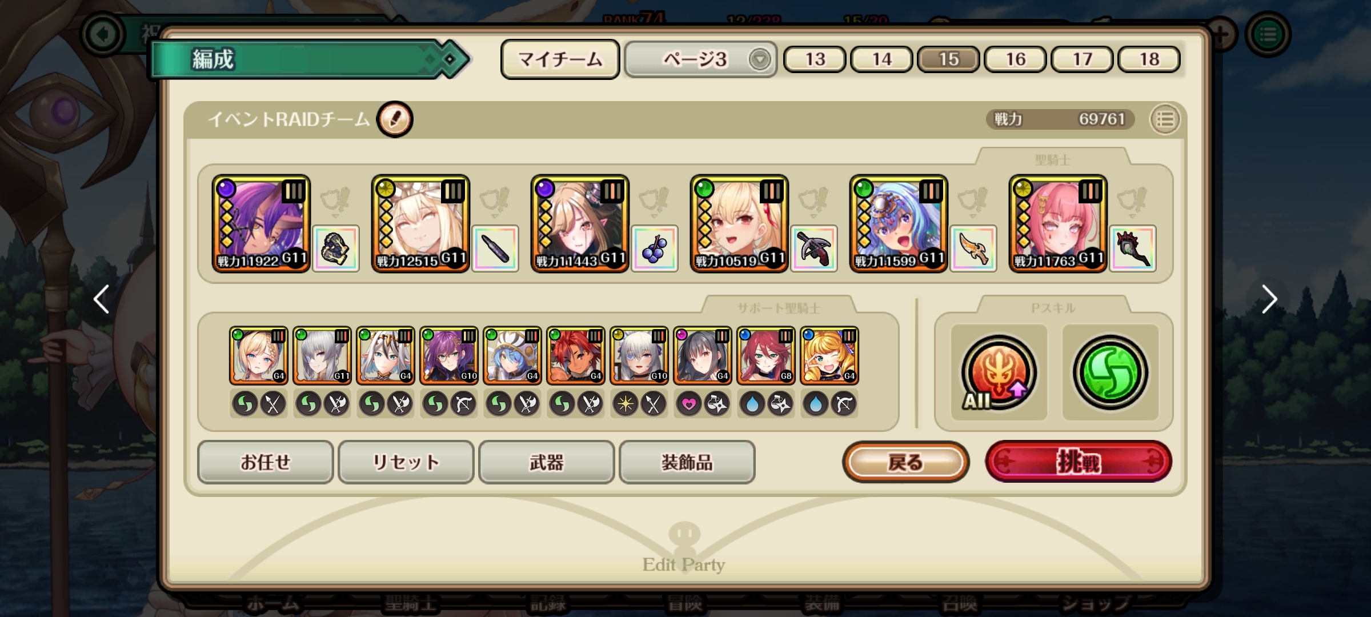Select the 戦力12515 blonde knight portrait

point(420,223)
